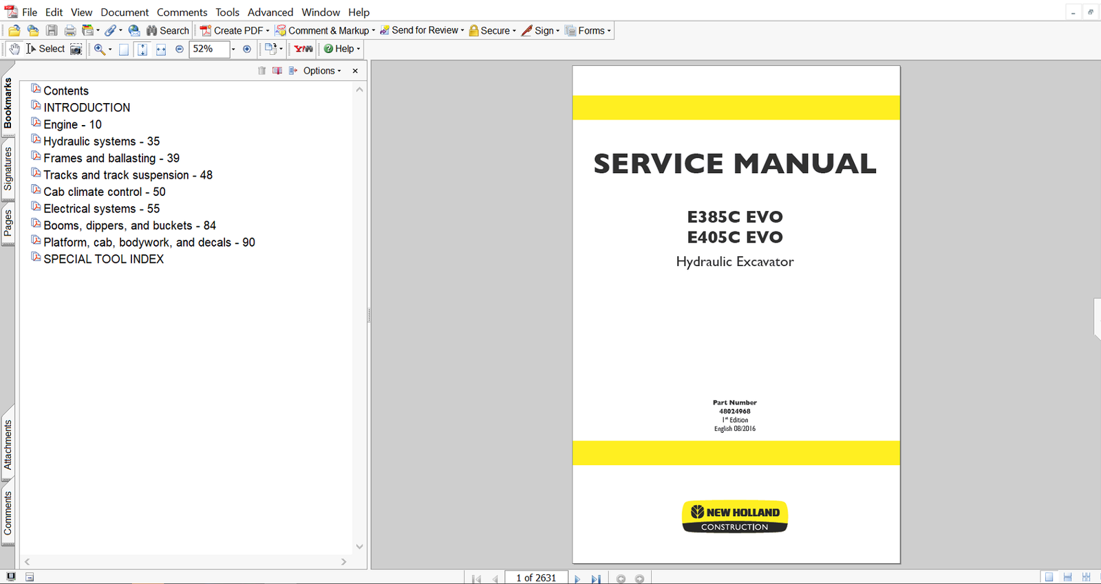Open the bookmarks Options dropdown

[x=322, y=71]
